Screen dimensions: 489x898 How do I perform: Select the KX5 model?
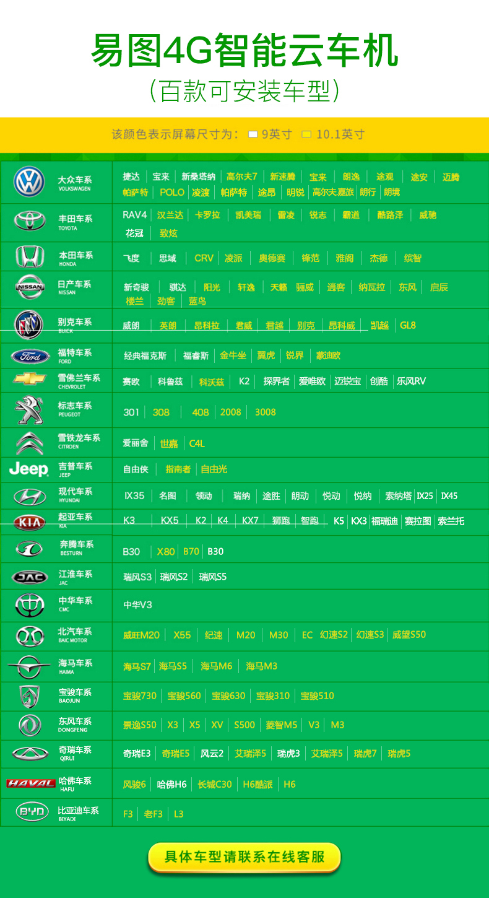coord(170,521)
